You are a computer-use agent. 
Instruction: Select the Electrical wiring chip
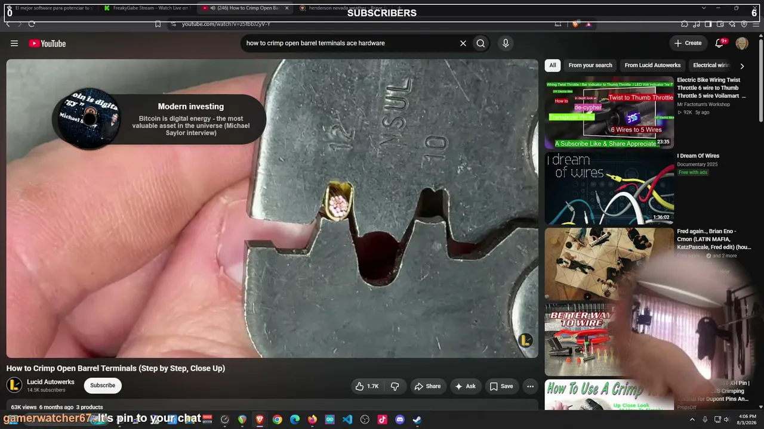click(x=711, y=66)
